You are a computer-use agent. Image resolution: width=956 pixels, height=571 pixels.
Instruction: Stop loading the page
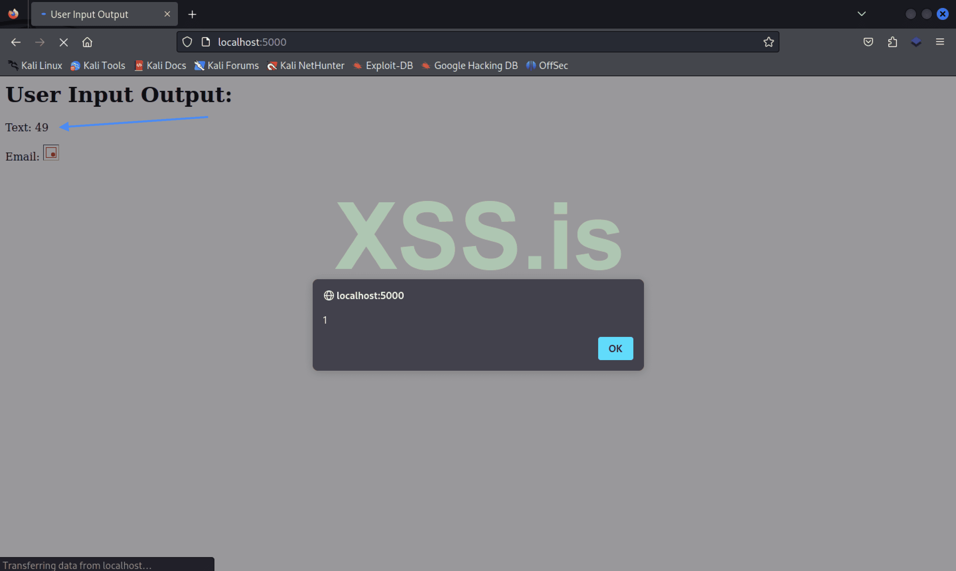tap(63, 42)
